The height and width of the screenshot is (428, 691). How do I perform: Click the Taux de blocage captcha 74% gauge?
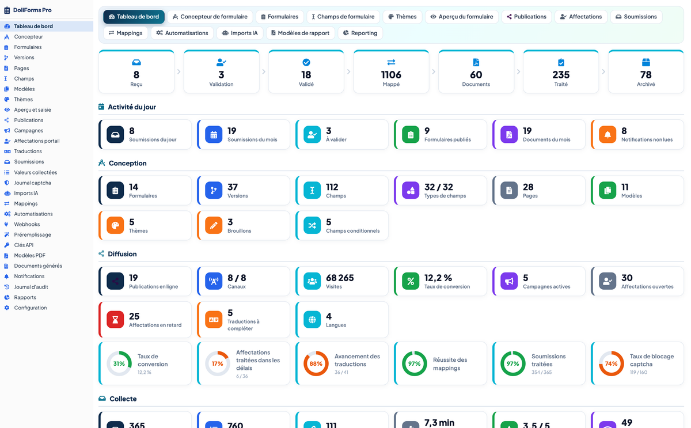pyautogui.click(x=612, y=363)
